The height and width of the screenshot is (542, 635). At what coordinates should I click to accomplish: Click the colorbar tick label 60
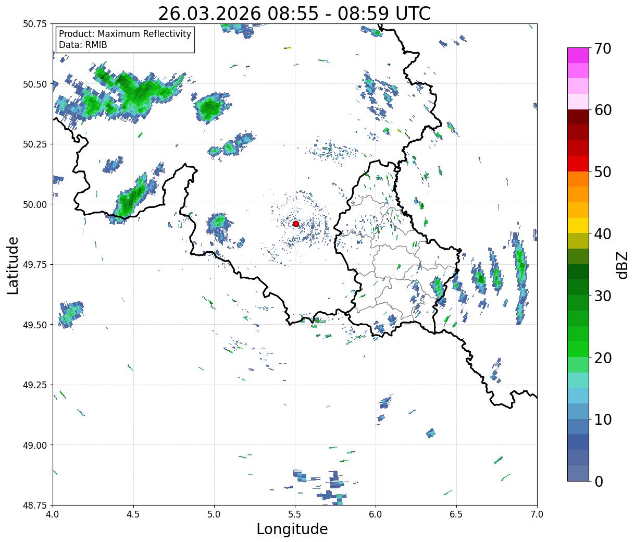coord(603,110)
